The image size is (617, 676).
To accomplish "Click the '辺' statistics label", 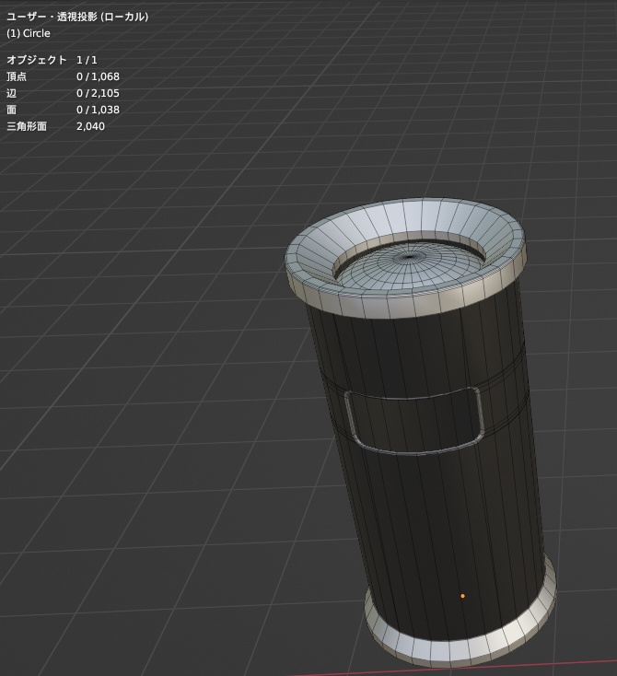I will 11,93.
